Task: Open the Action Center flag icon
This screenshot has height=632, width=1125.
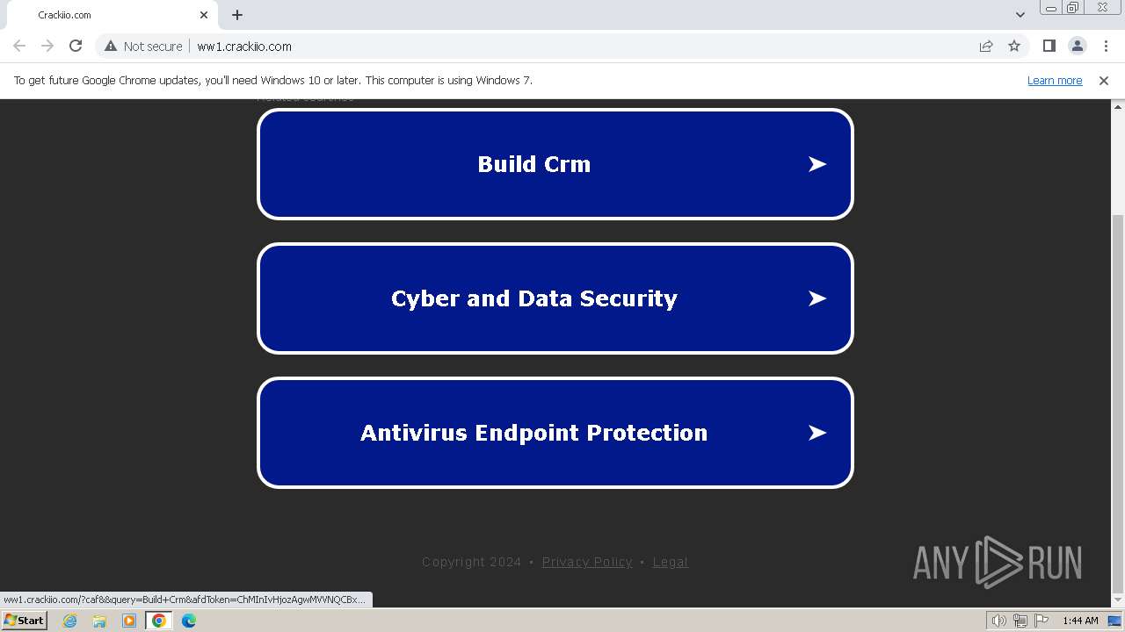Action: tap(1042, 621)
